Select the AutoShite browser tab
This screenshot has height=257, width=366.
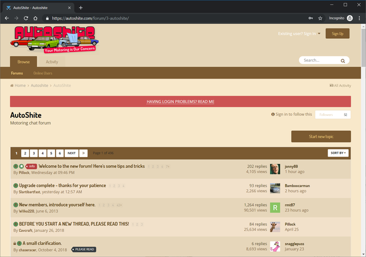click(38, 7)
